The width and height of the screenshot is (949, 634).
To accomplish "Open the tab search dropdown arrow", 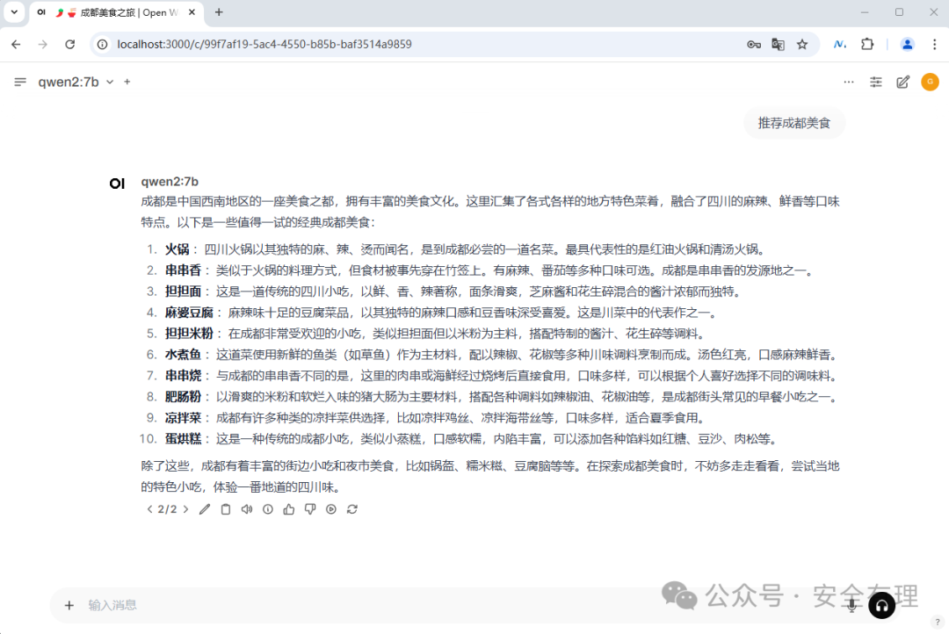I will tap(14, 12).
